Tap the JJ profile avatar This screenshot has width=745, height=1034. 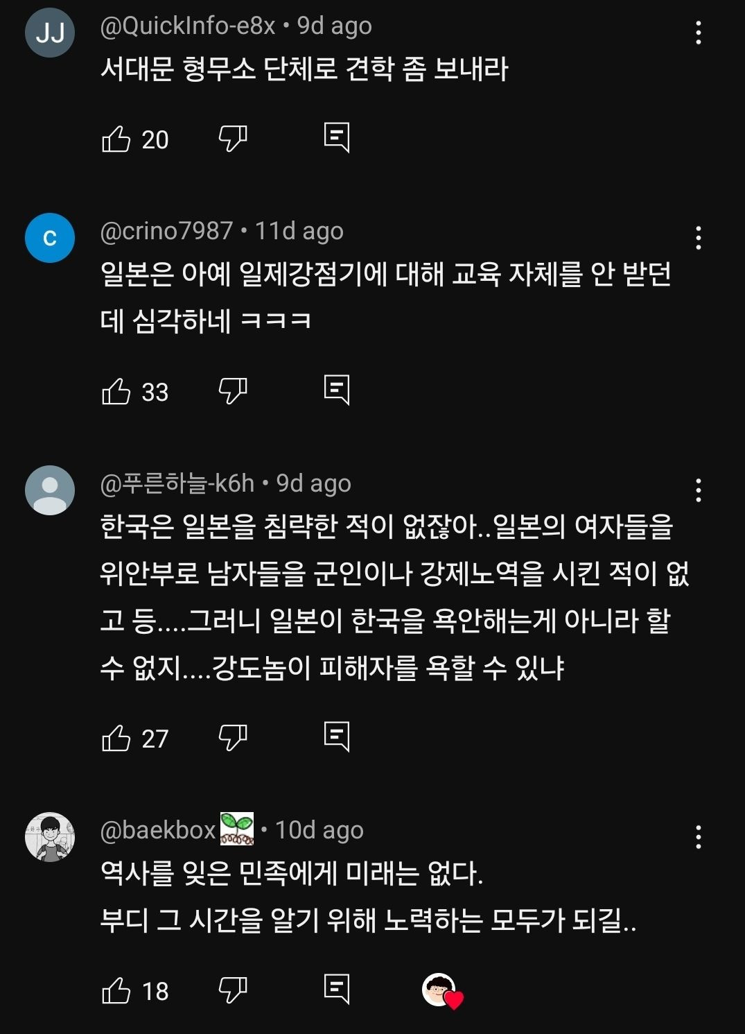(x=50, y=33)
